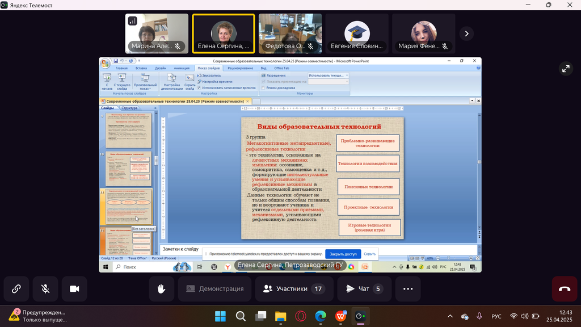
Task: Expand hidden system tray icons
Action: (451, 316)
